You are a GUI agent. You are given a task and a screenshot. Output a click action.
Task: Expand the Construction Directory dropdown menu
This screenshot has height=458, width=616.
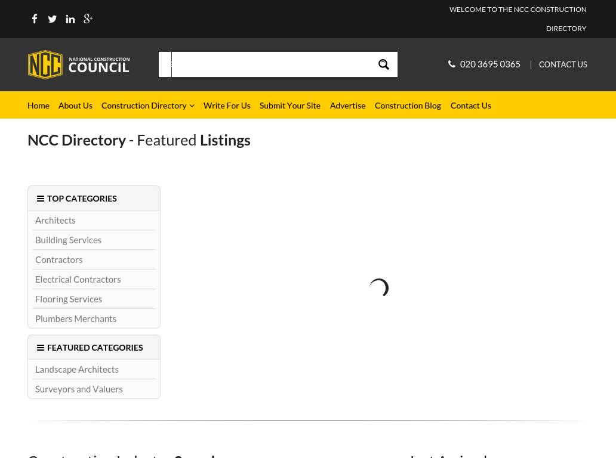[x=147, y=106]
